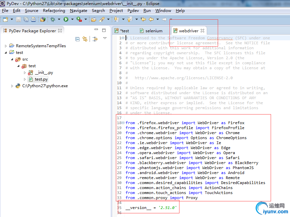Image resolution: width=290 pixels, height=217 pixels.
Task: Click the green Run button
Action: (x=66, y=19)
